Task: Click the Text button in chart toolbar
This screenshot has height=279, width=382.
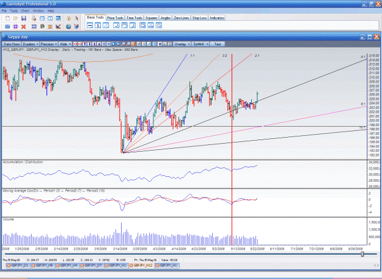Action: (x=218, y=44)
